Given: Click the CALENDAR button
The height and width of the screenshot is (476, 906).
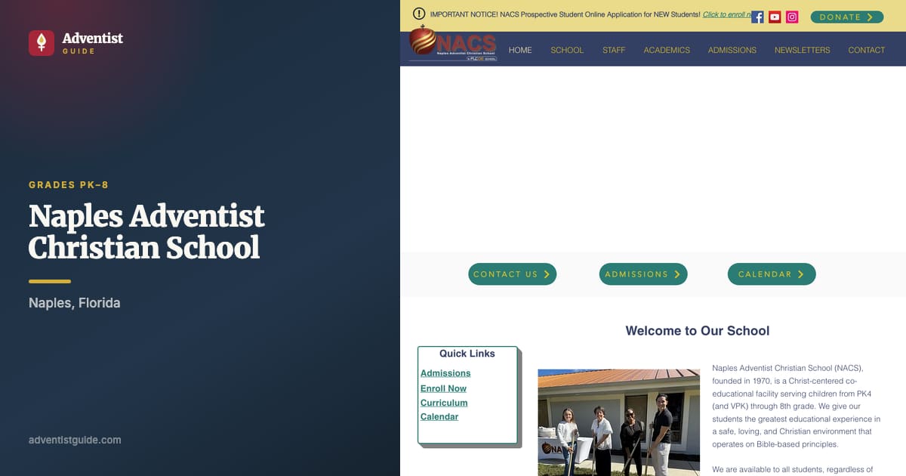Looking at the screenshot, I should point(772,274).
